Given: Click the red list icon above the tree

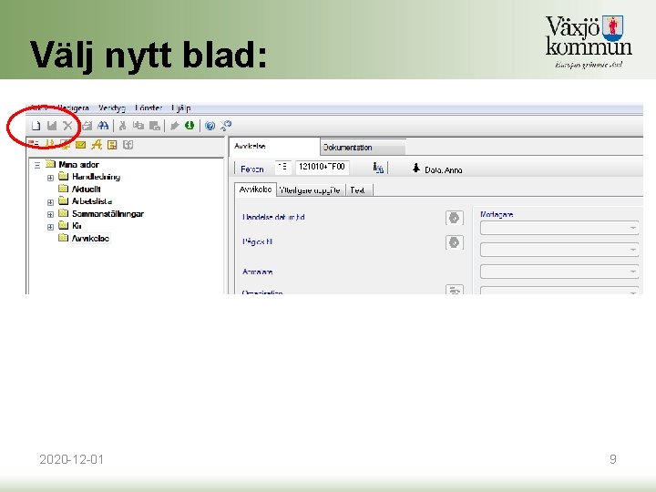Looking at the screenshot, I should coord(34,144).
